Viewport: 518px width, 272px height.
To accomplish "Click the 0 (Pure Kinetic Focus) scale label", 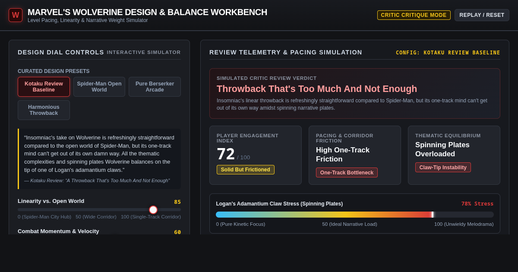I will click(241, 224).
